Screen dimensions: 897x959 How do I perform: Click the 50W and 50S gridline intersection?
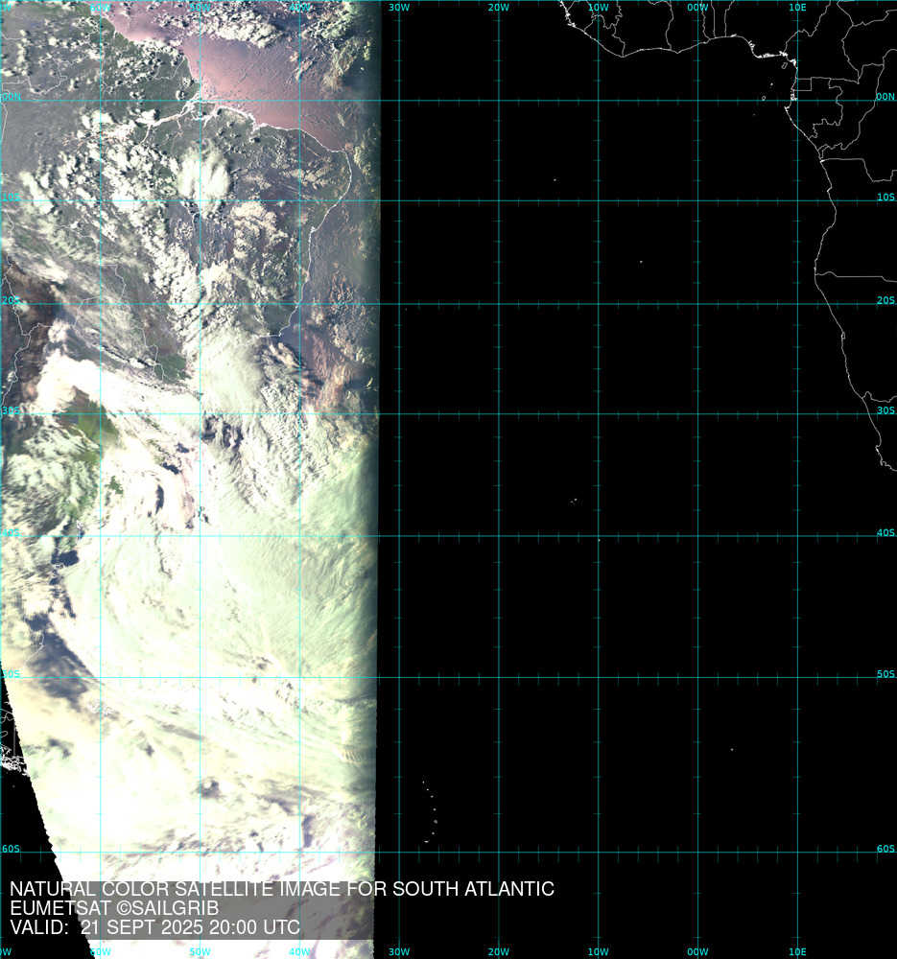tap(200, 678)
